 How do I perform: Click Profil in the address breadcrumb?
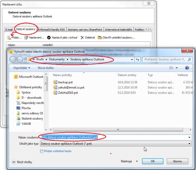pyautogui.click(x=40, y=60)
